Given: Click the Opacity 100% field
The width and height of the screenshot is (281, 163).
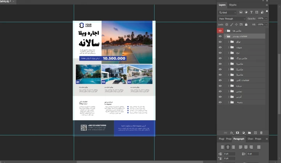Looking at the screenshot, I should point(260,19).
